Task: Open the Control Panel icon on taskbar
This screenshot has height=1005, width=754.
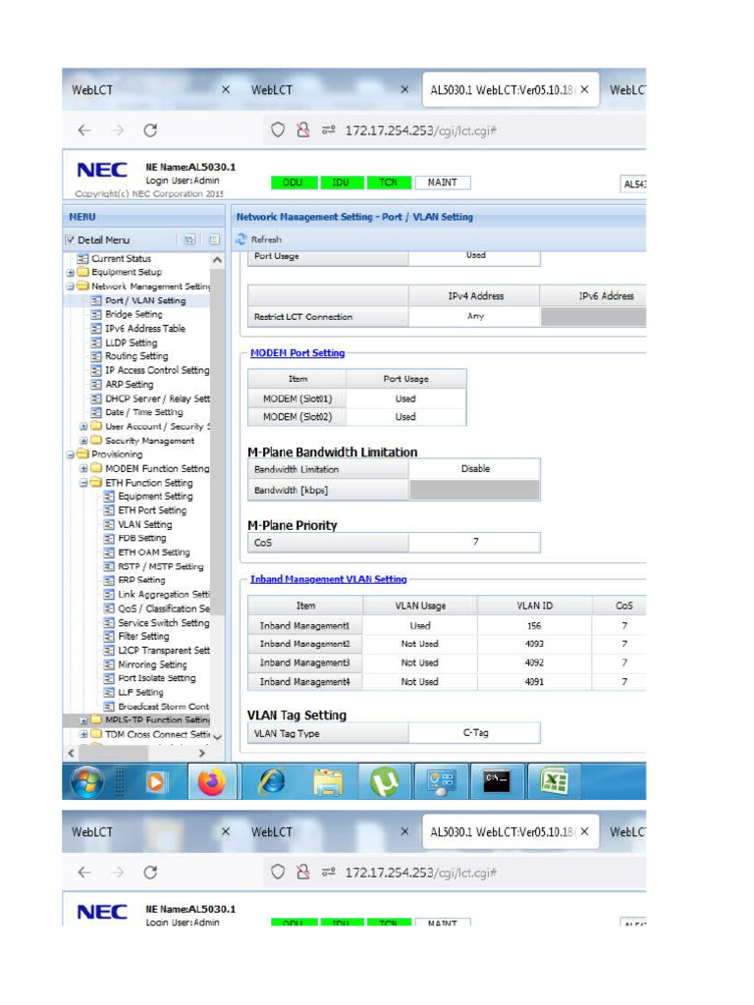Action: [x=441, y=782]
